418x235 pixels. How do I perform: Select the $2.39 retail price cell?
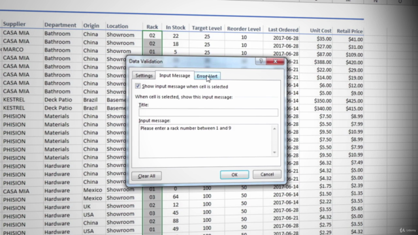coord(357,185)
